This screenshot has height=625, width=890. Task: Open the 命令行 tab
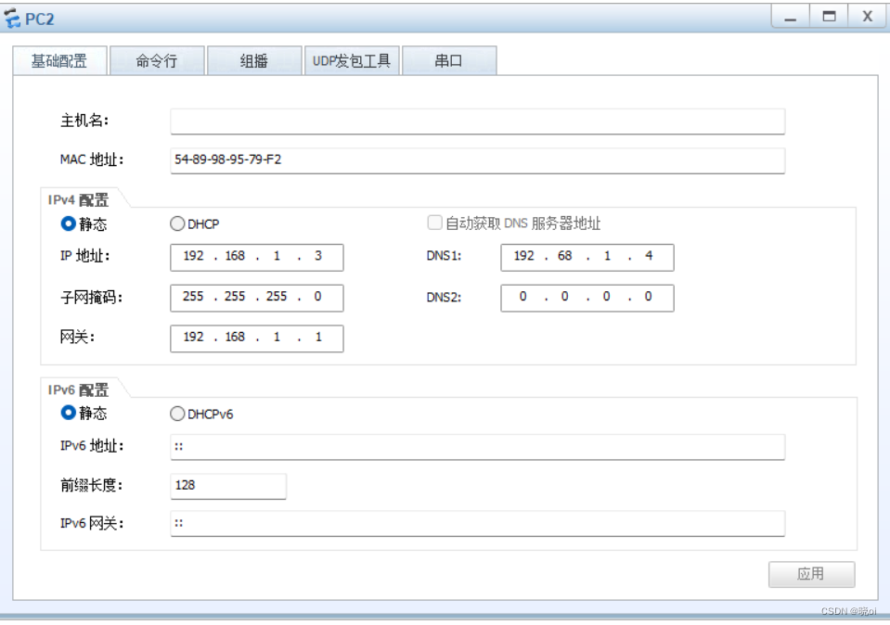[x=157, y=60]
